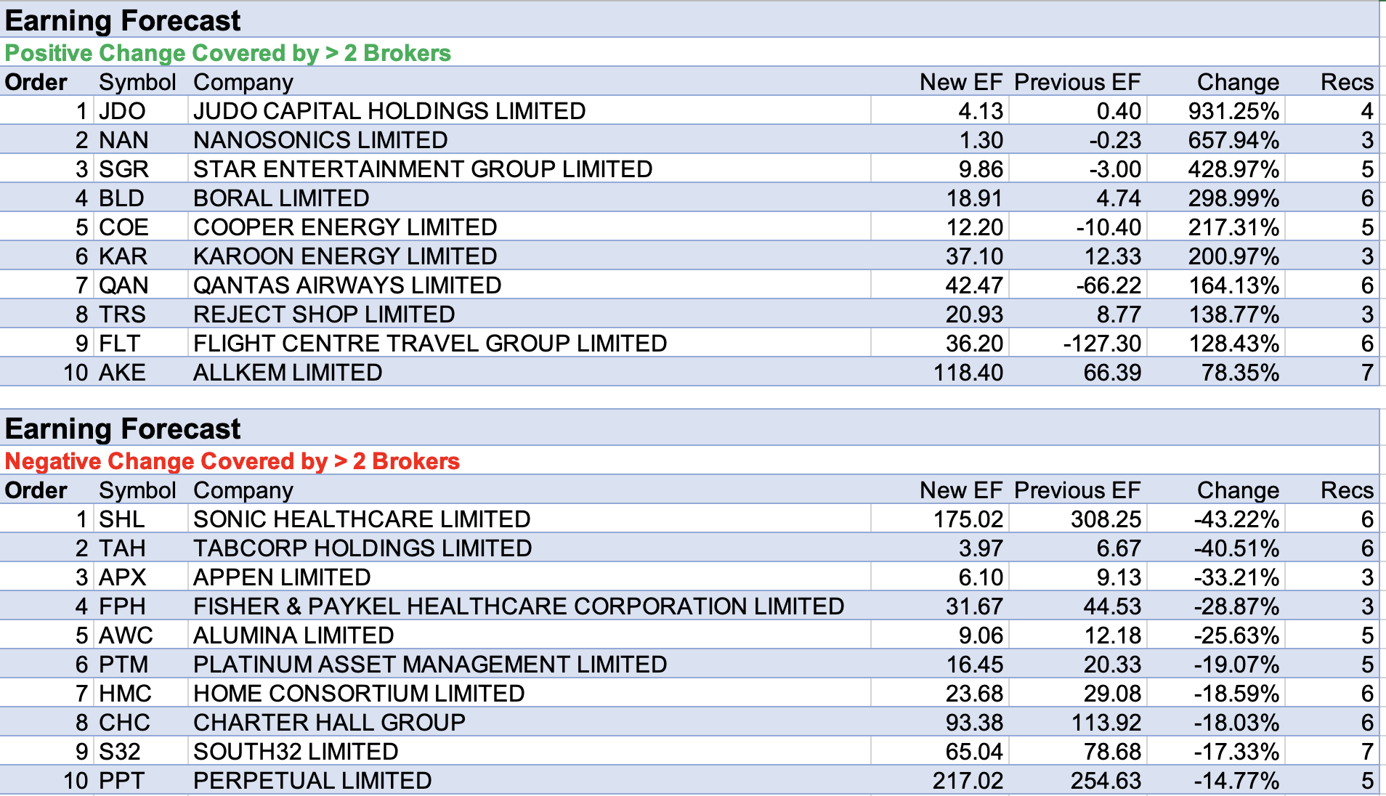Screen dimensions: 1386x796
Task: Click the COOPER ENERGY LIMITED cell
Action: pyautogui.click(x=345, y=227)
